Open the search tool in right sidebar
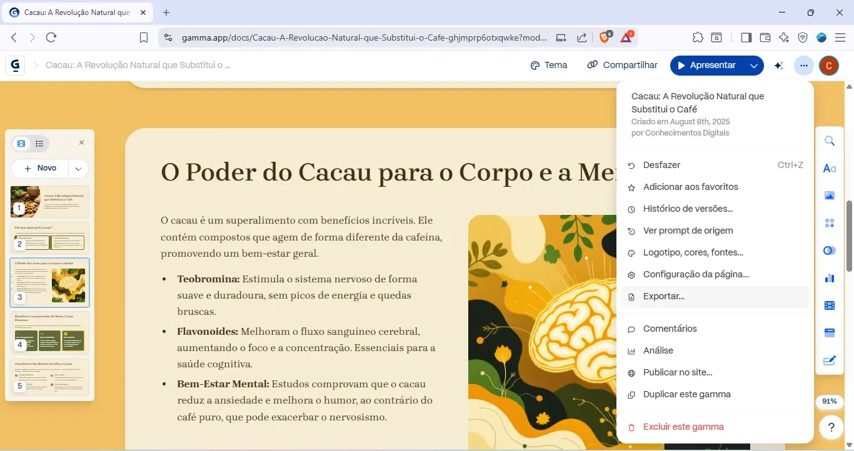 [830, 141]
